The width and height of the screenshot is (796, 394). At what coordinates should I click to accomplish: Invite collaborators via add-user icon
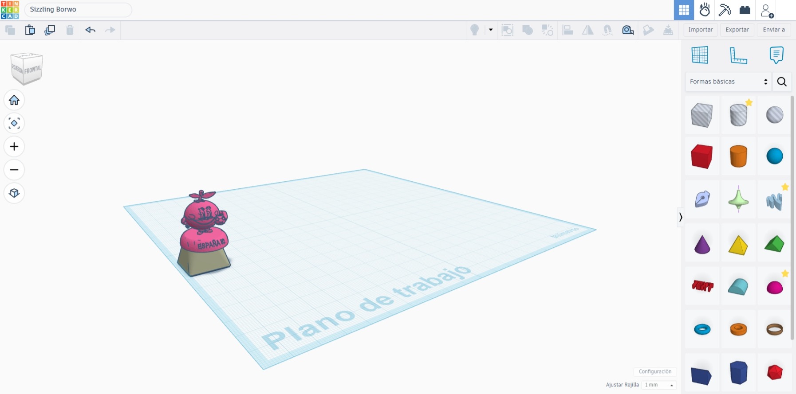click(x=767, y=11)
